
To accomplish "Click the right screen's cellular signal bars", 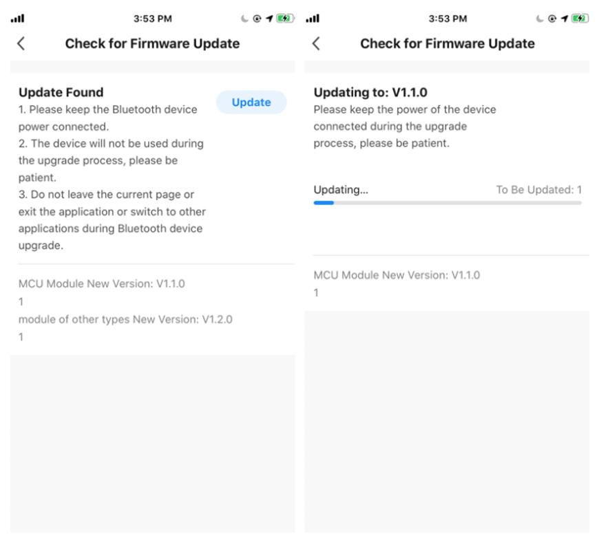I will pos(312,19).
